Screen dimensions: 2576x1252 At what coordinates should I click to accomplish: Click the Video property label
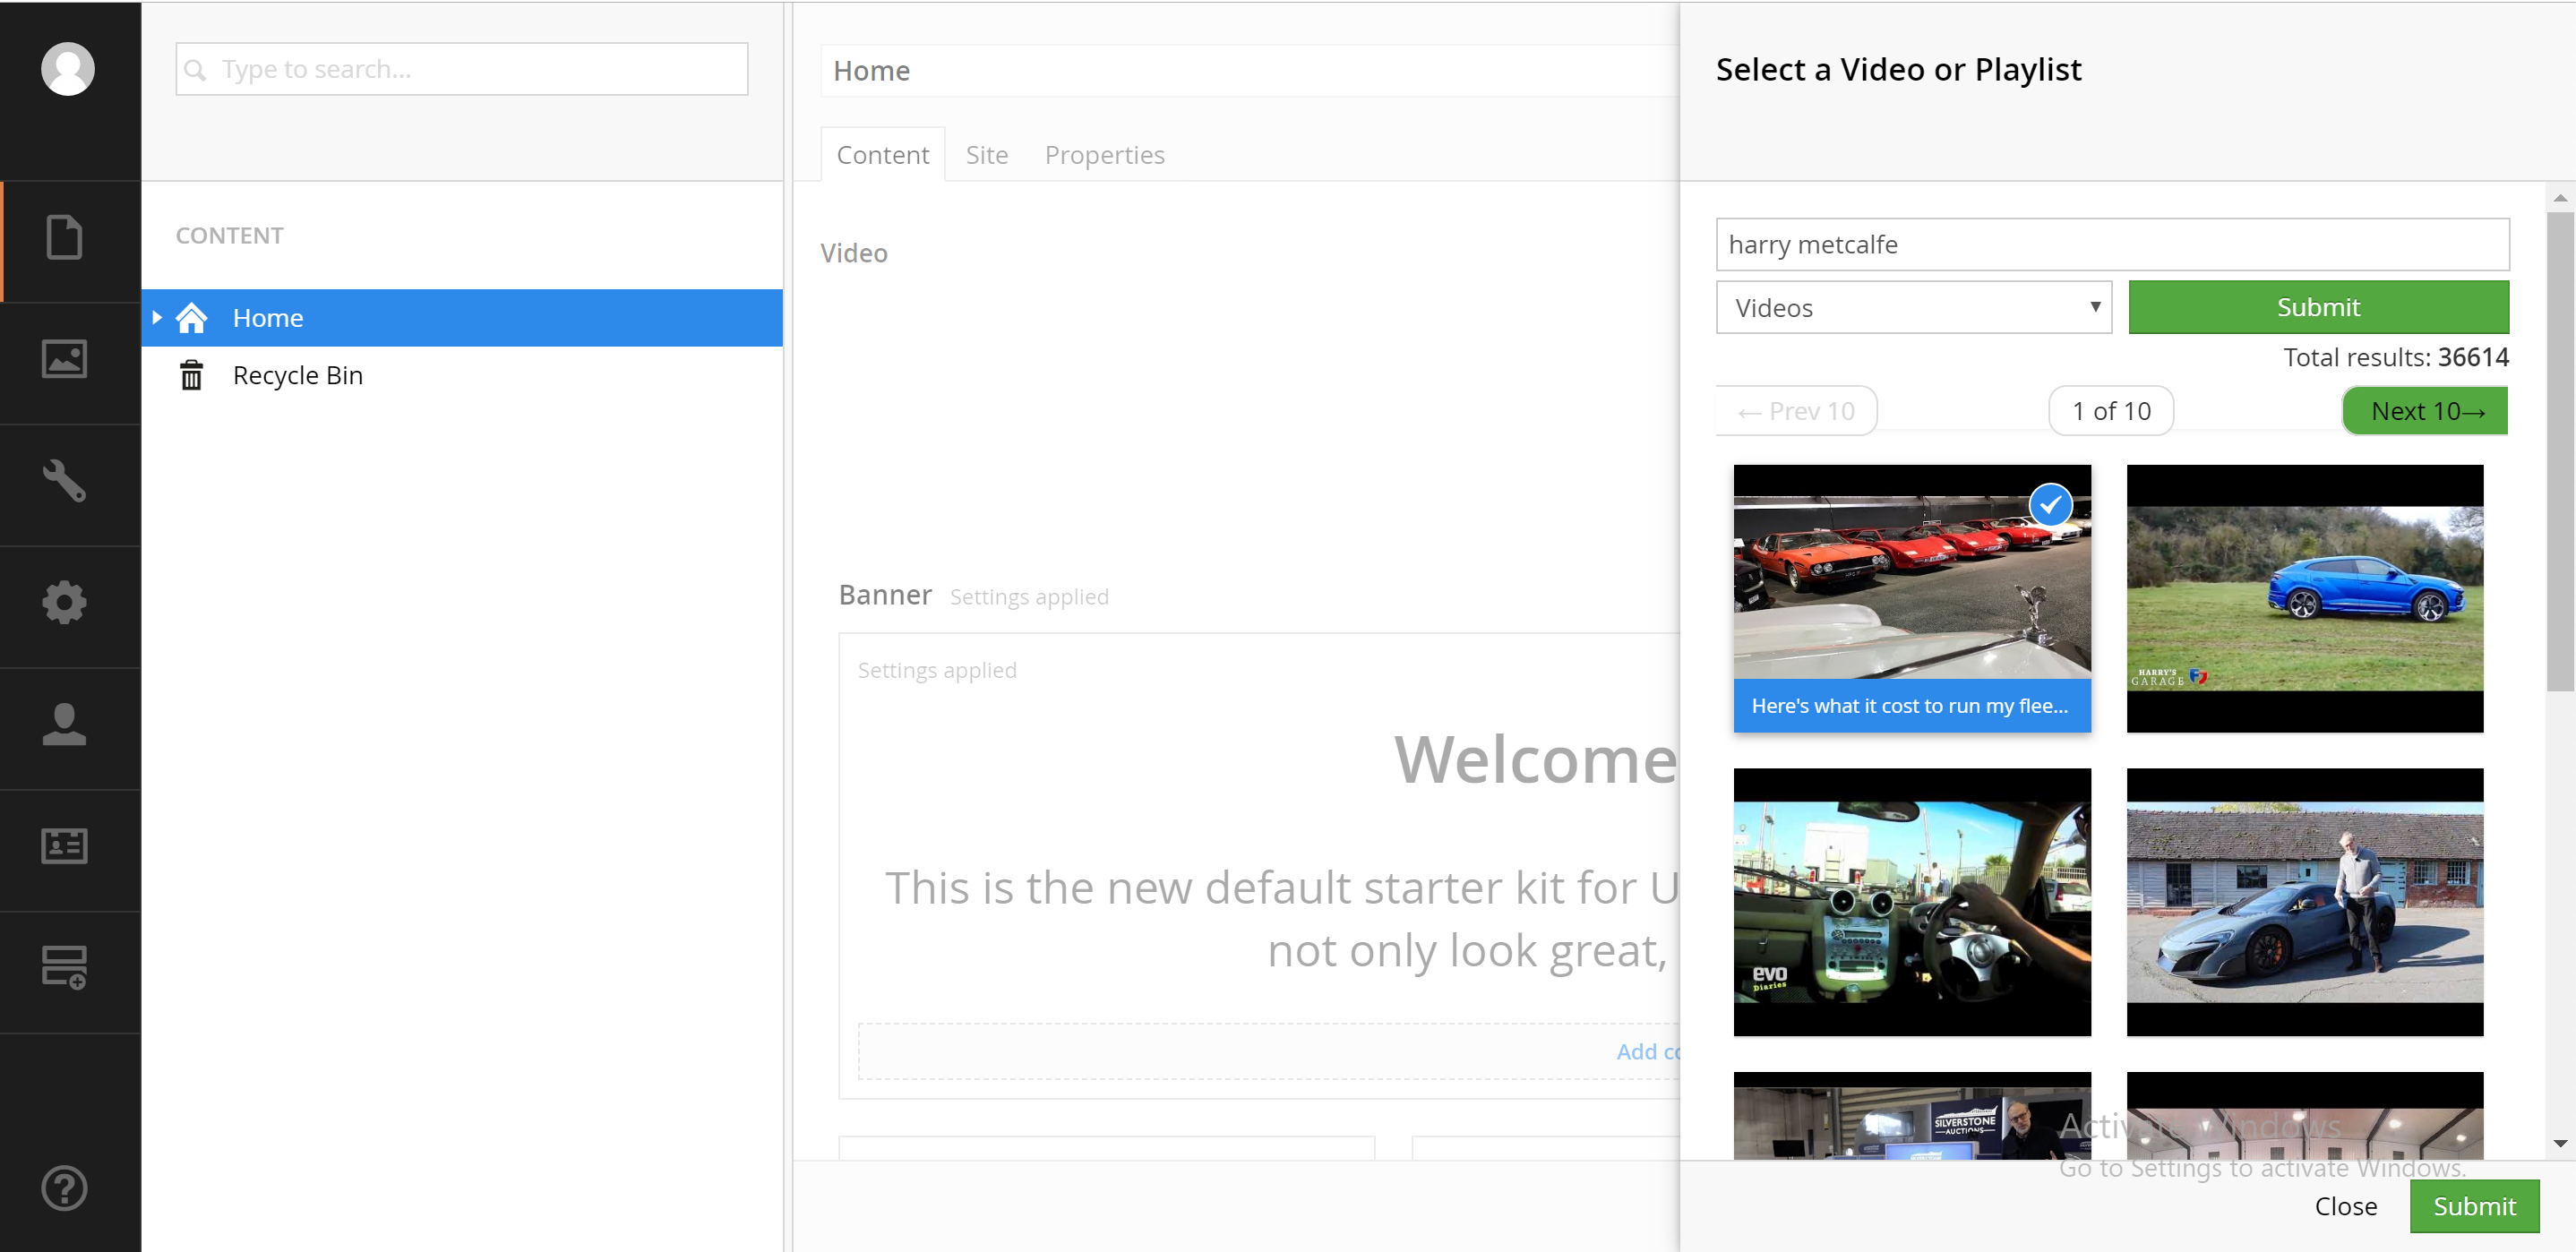click(x=854, y=253)
